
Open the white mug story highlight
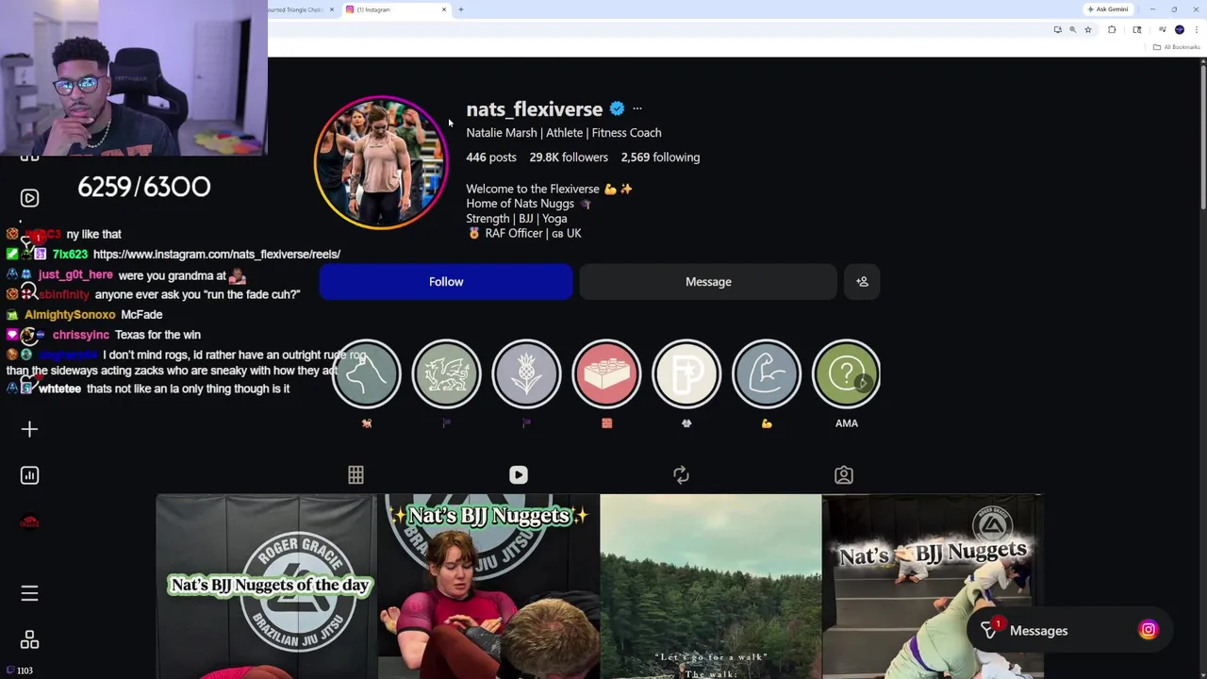686,373
